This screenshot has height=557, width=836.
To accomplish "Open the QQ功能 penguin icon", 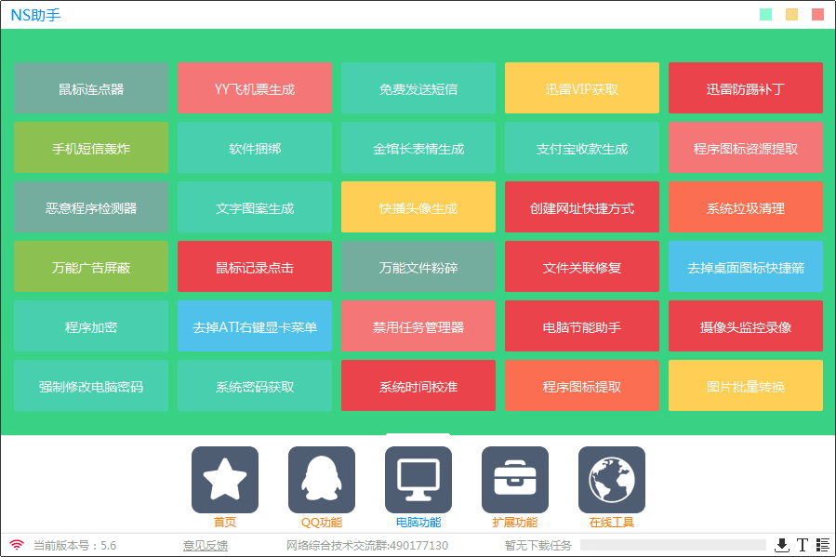I will (321, 480).
